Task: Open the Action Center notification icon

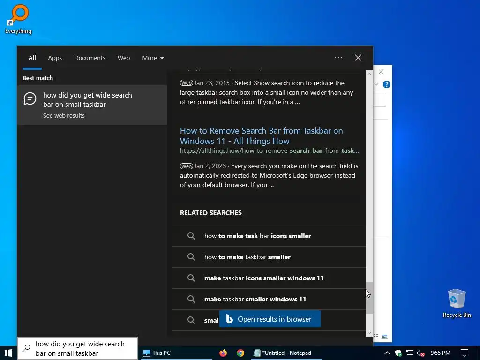Action: click(x=465, y=353)
